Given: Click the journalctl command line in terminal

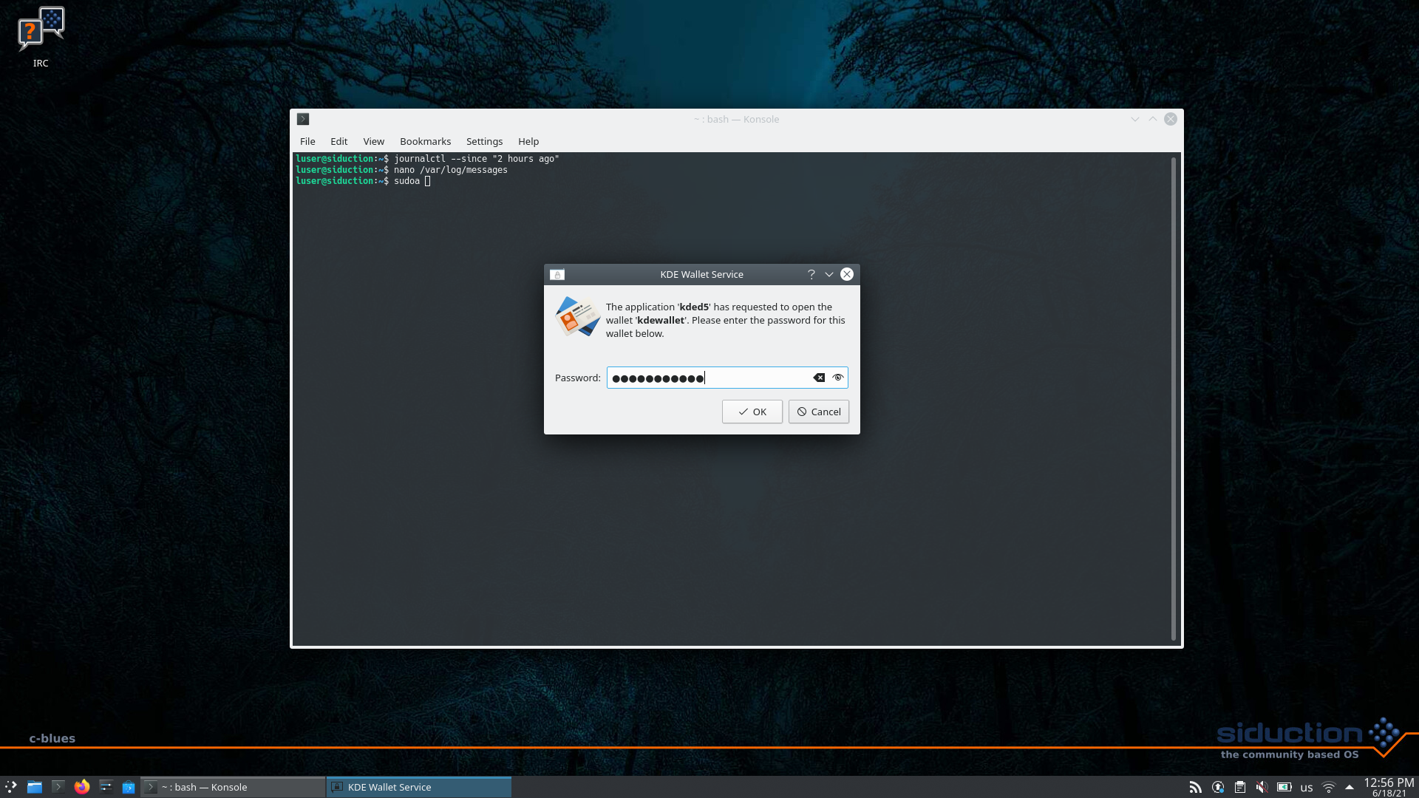Looking at the screenshot, I should tap(427, 159).
